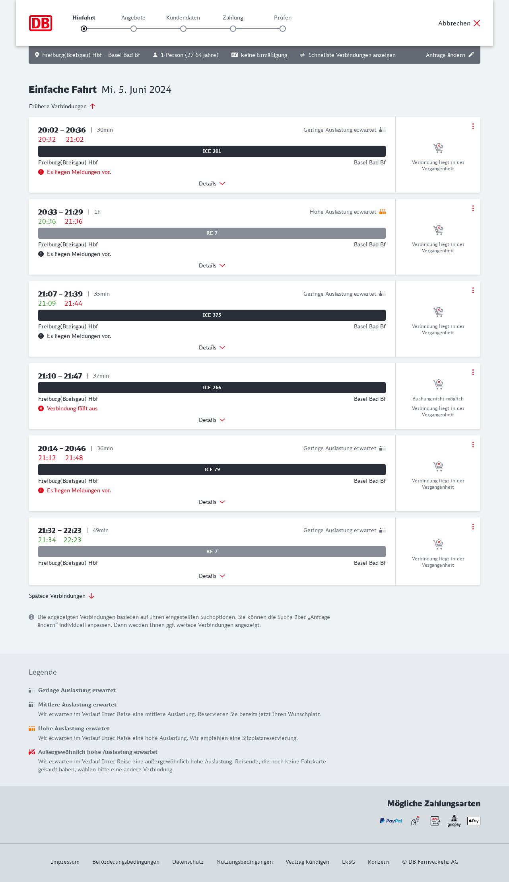Expand Details for cancelled ICE 266 connection
Viewport: 509px width, 882px height.
(x=212, y=420)
